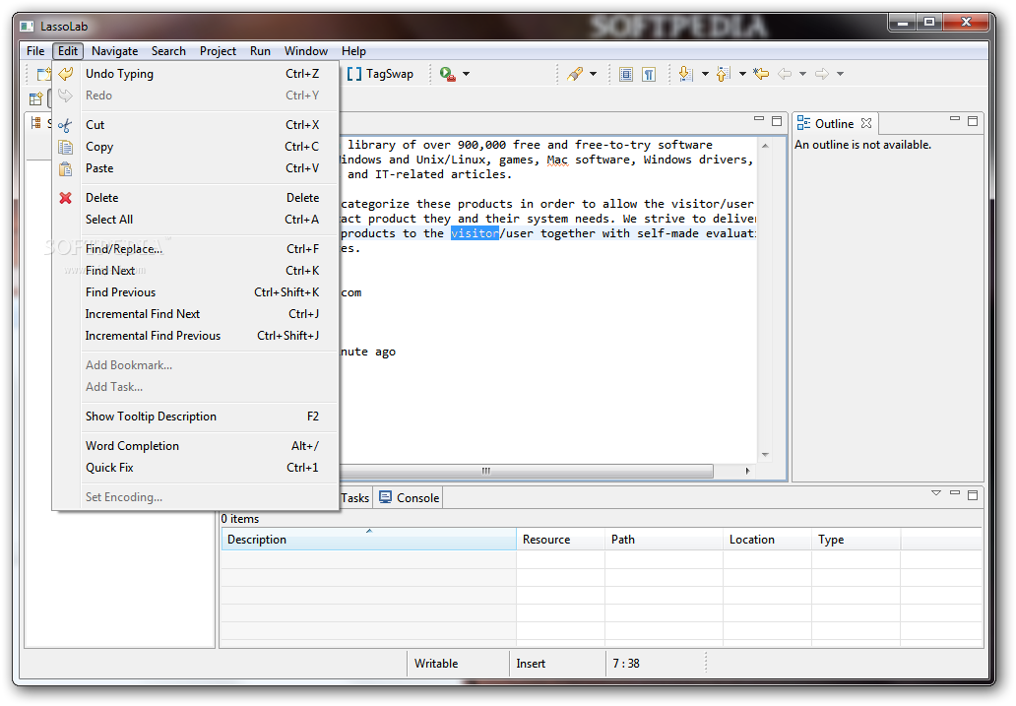The image size is (1016, 706).
Task: Choose Find Previous menu entry
Action: pos(196,292)
